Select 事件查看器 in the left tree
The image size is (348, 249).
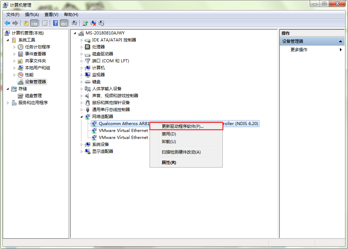click(x=35, y=54)
